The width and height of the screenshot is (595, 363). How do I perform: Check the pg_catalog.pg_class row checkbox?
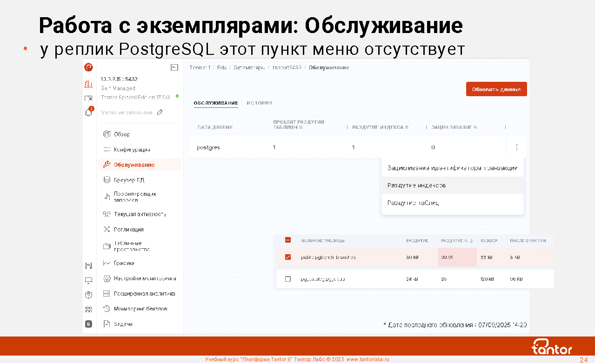point(287,279)
